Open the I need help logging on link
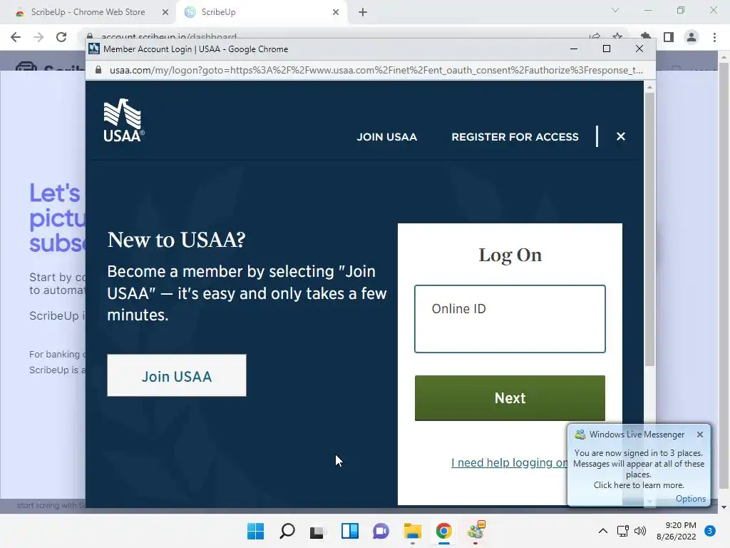The height and width of the screenshot is (548, 730). [x=509, y=462]
